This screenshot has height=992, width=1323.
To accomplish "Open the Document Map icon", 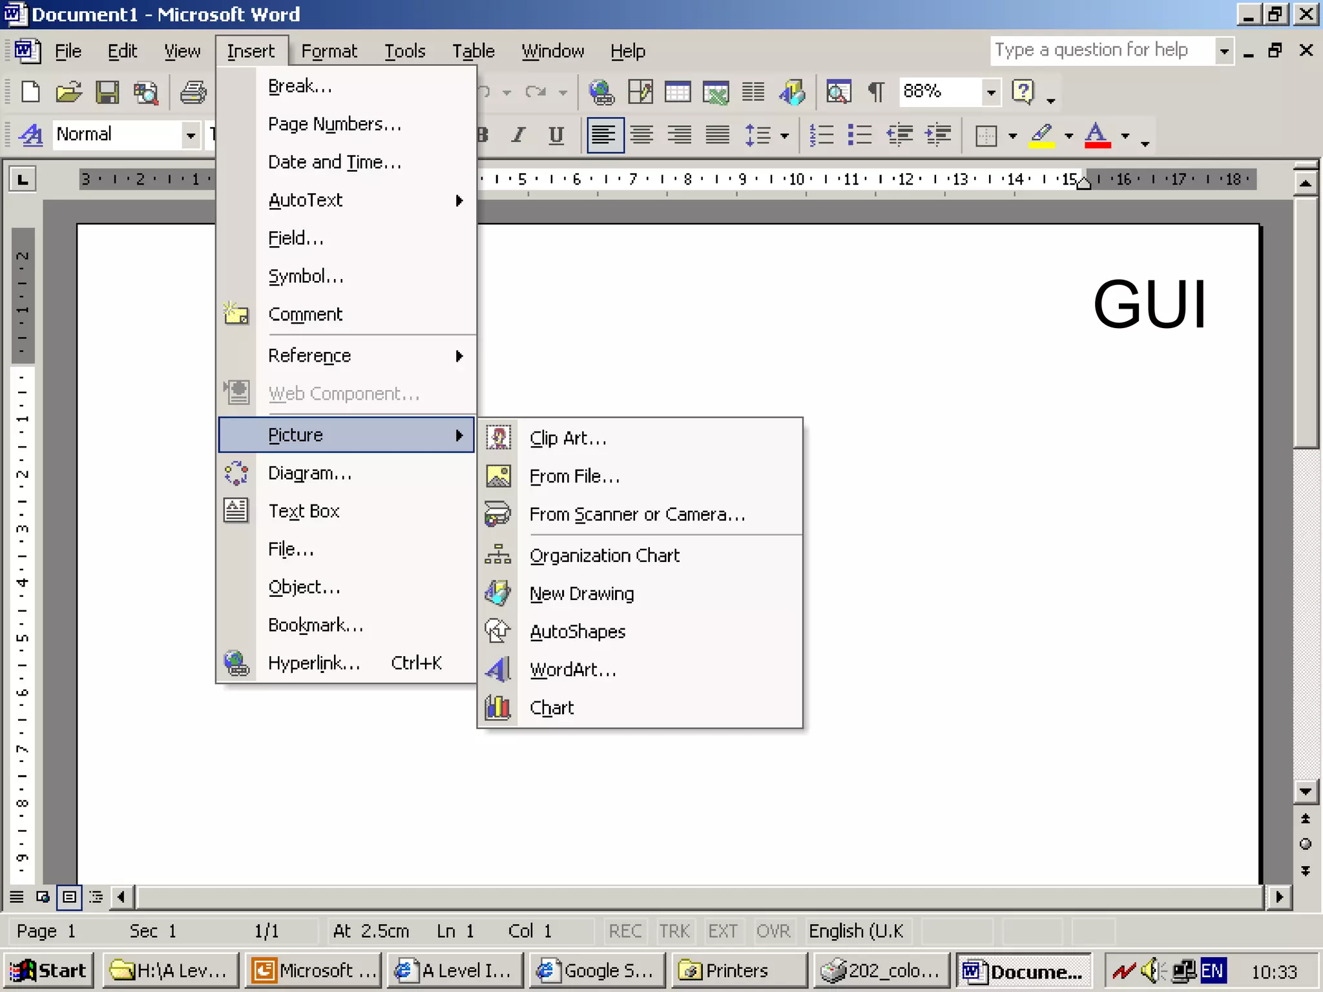I will pyautogui.click(x=838, y=92).
